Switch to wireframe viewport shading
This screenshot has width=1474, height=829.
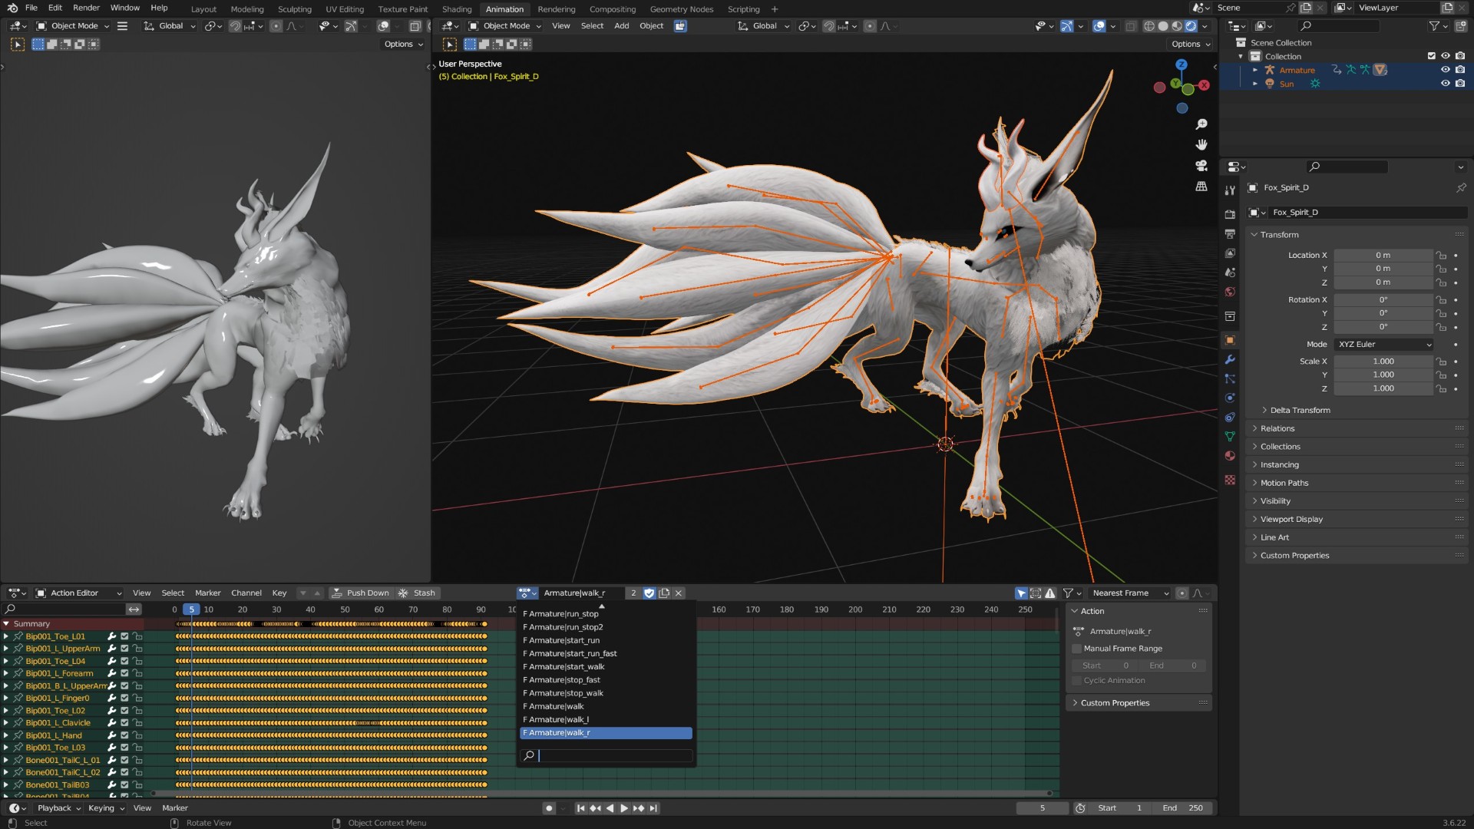pos(1149,26)
